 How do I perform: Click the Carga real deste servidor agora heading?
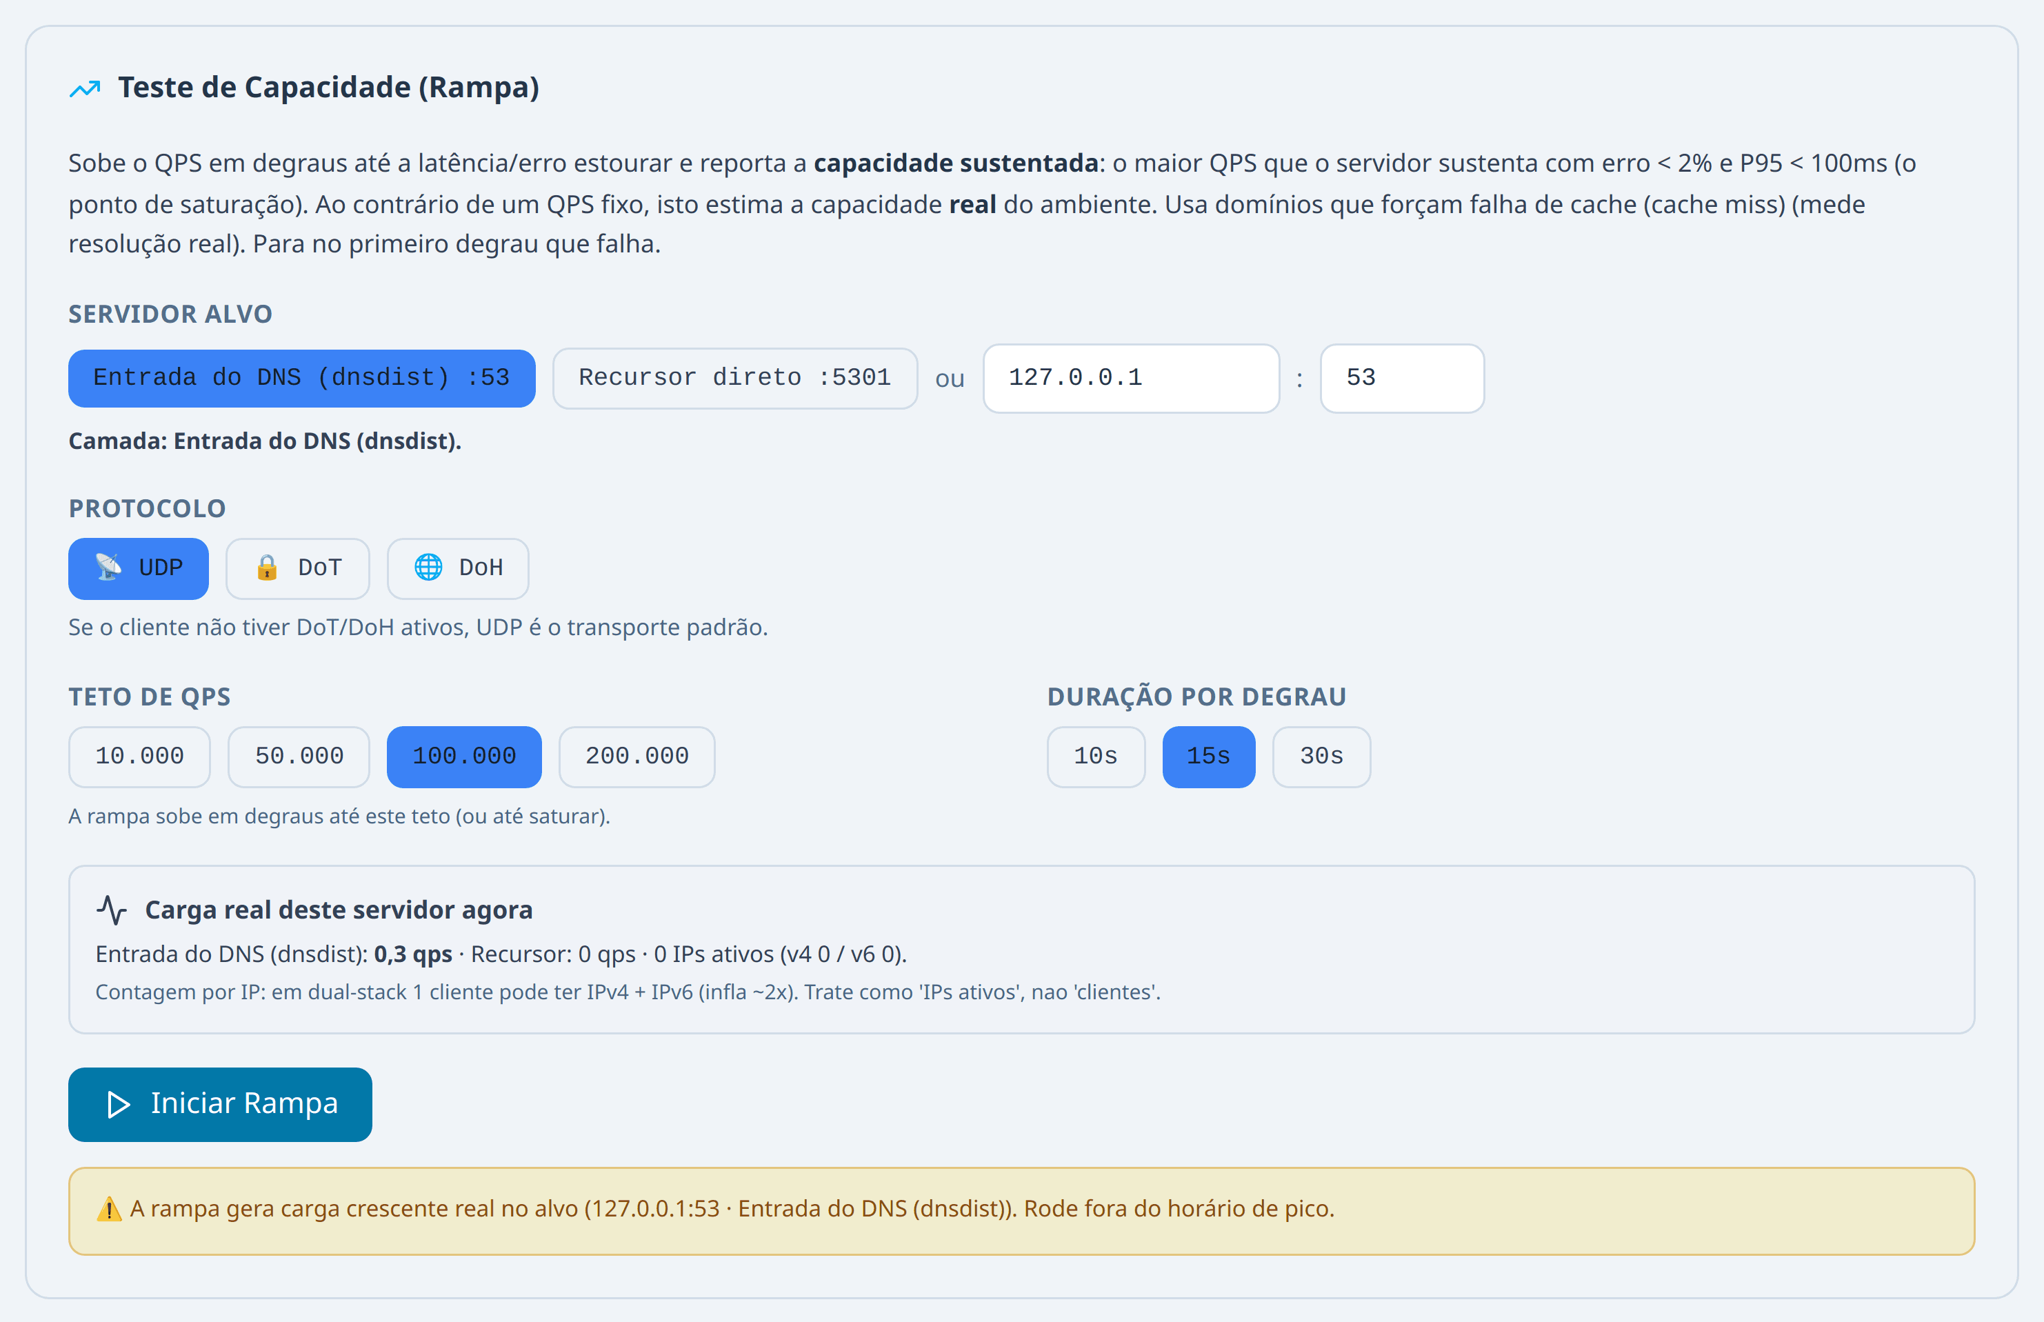coord(339,910)
